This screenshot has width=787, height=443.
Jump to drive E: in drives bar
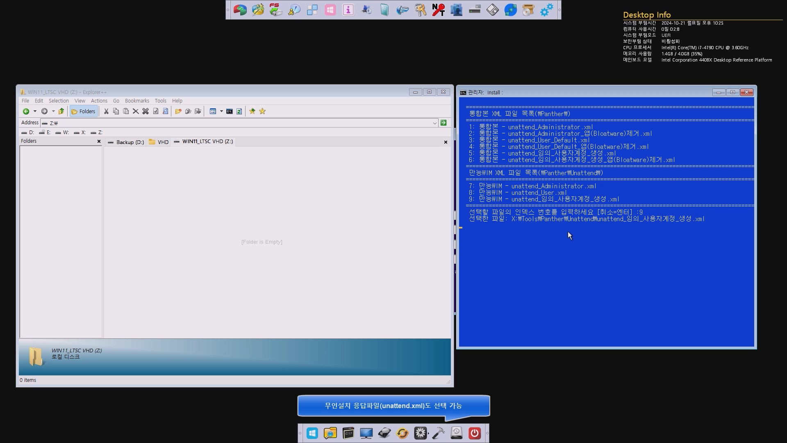[45, 132]
